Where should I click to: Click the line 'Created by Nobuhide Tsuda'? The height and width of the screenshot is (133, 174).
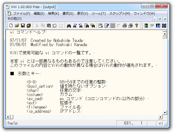pos(57,40)
